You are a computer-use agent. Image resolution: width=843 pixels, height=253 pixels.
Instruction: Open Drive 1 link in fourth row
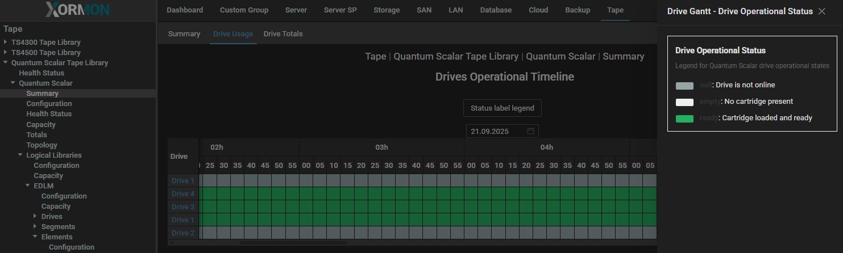pyautogui.click(x=183, y=220)
